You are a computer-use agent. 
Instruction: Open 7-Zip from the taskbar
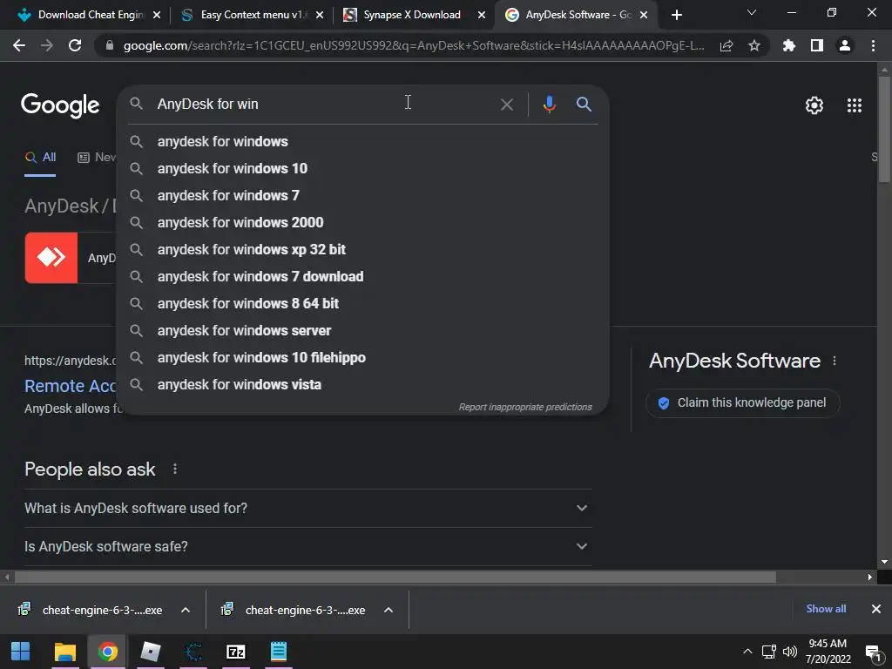point(235,652)
